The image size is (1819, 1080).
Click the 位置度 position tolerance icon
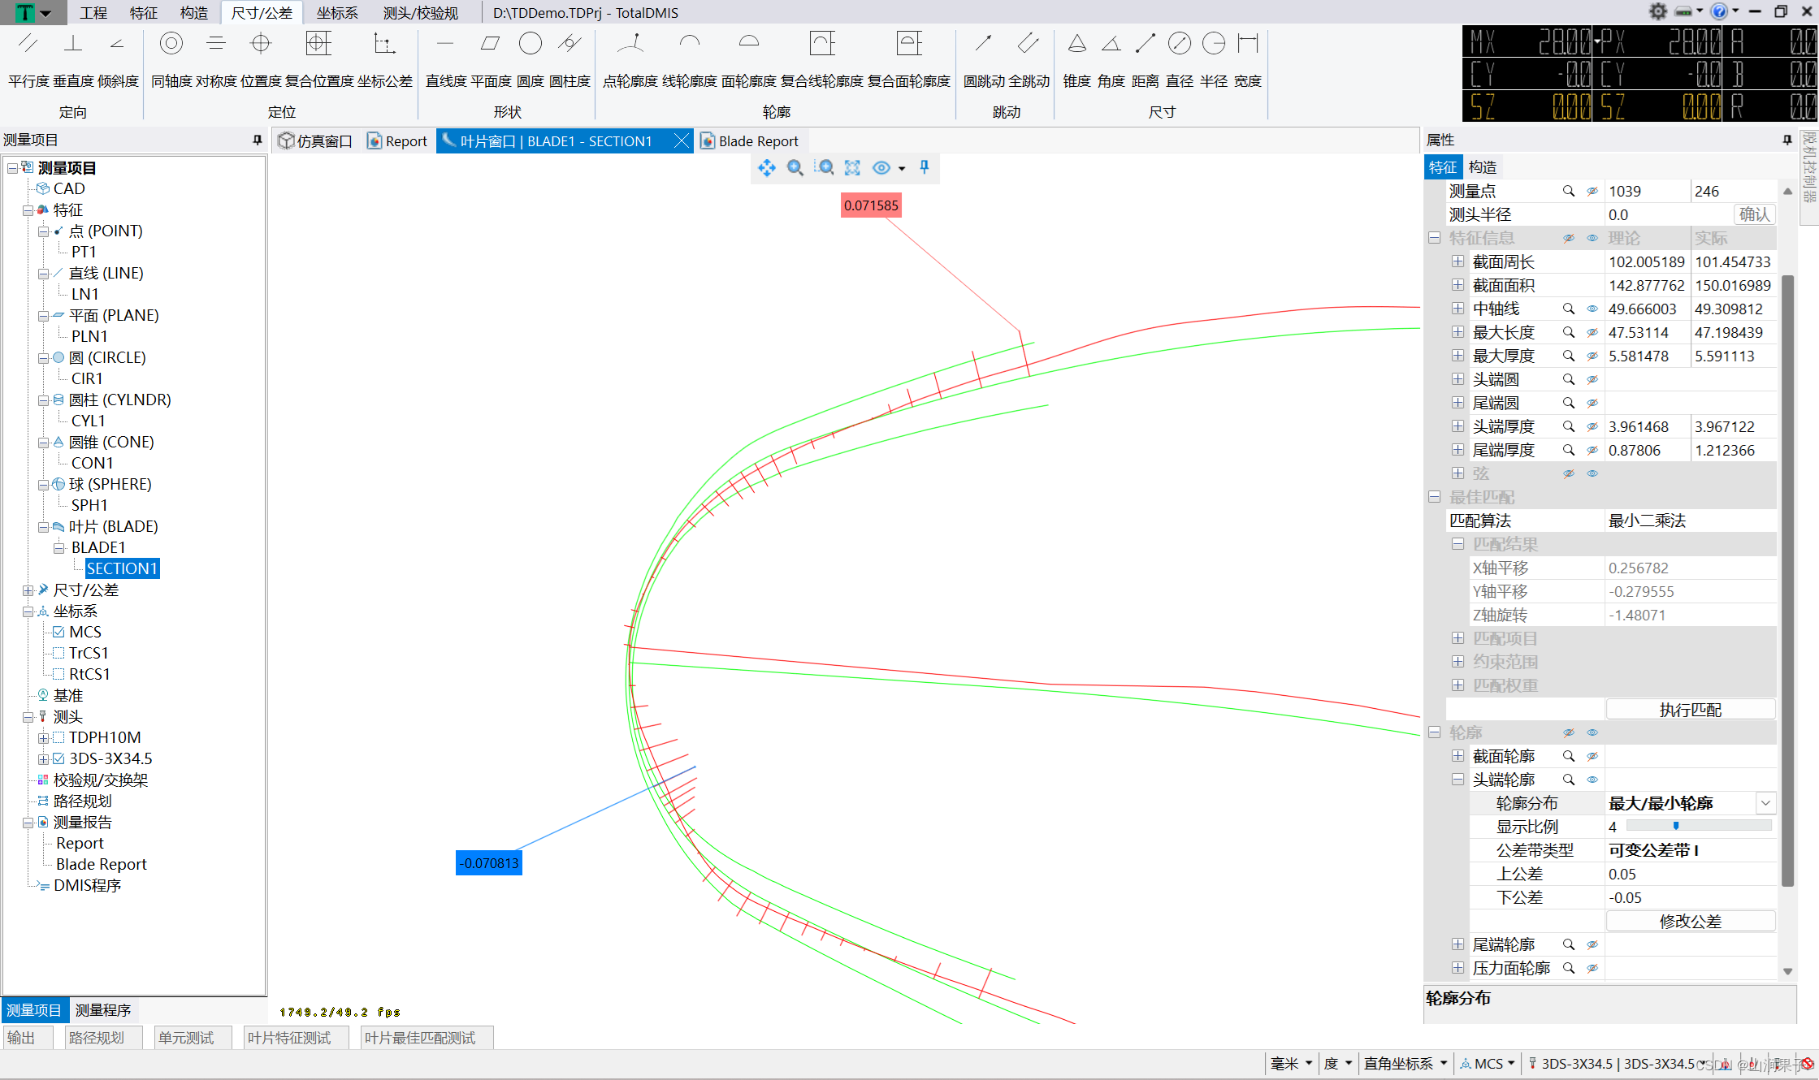261,44
